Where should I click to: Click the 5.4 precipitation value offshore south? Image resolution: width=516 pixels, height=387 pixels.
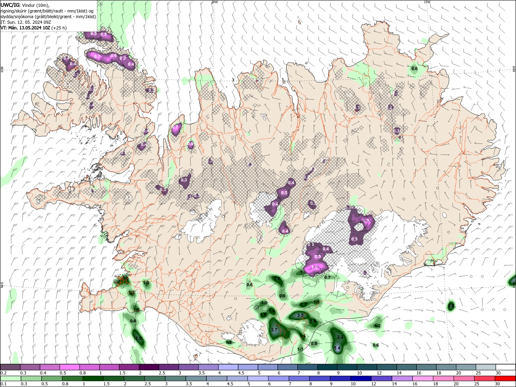(x=337, y=348)
